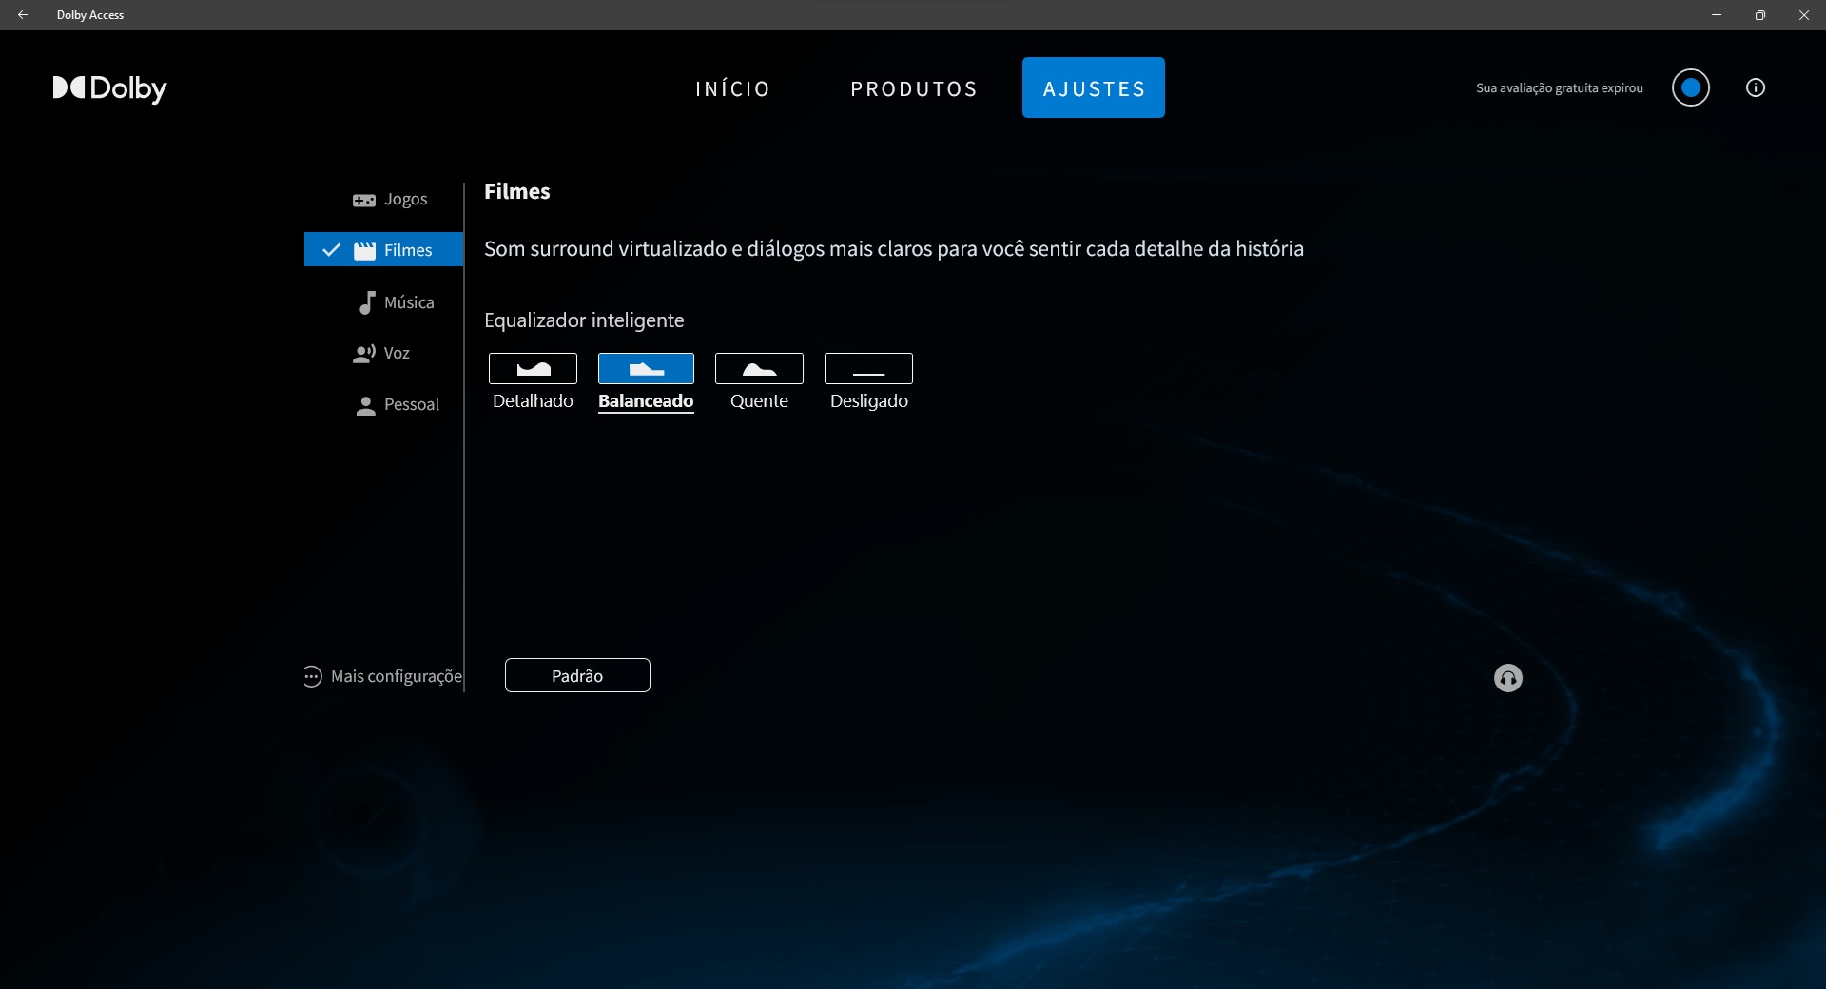Reset settings with the Padrão button
Screen dimensions: 1826x989
[x=577, y=675]
